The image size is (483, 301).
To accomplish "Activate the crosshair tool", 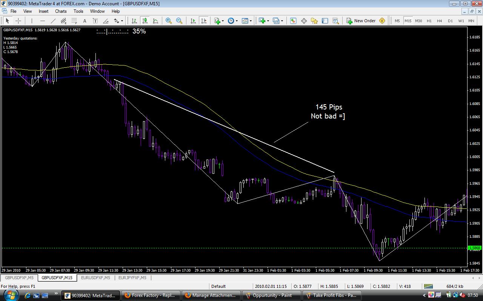I will (18, 21).
